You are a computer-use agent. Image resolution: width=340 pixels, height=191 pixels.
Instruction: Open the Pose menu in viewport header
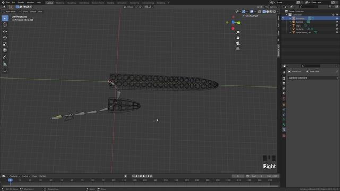tap(40, 12)
